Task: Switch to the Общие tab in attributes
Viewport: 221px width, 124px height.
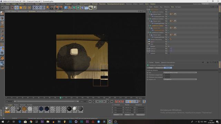Action: click(151, 68)
